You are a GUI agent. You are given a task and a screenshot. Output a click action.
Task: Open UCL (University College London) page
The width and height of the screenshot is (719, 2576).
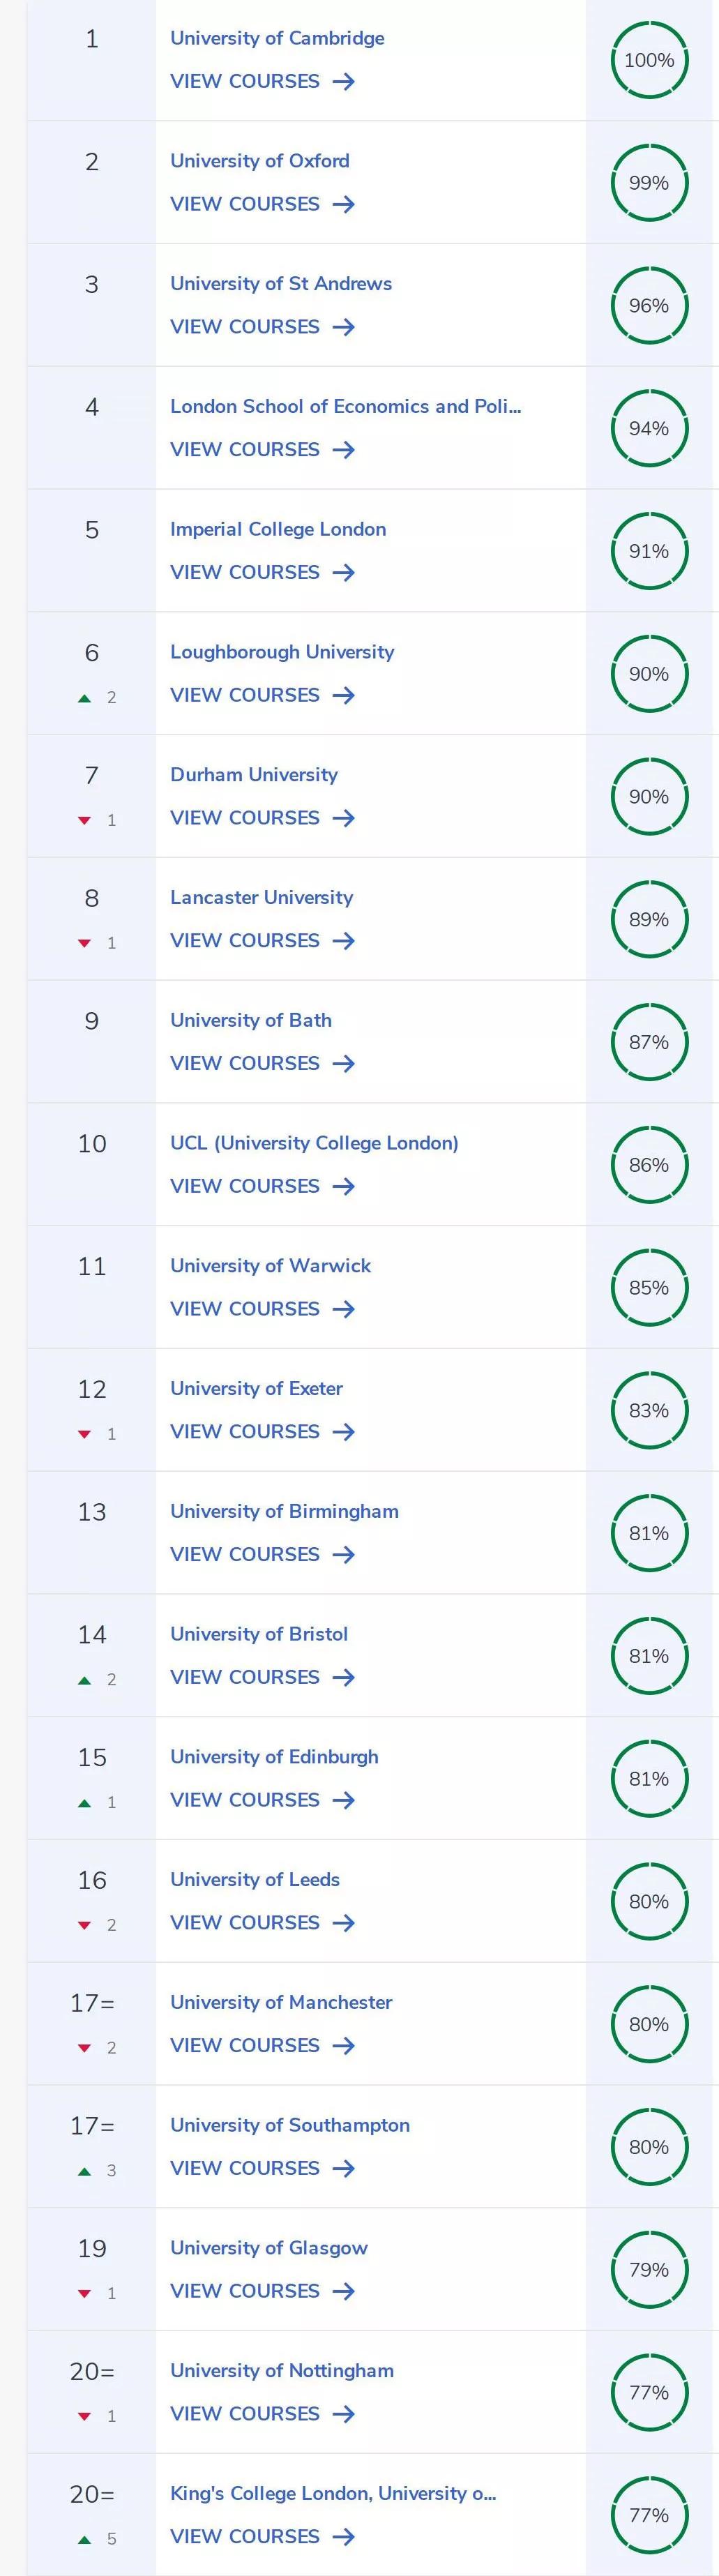[x=314, y=1143]
